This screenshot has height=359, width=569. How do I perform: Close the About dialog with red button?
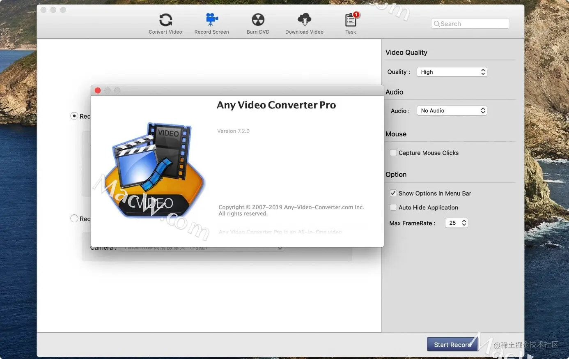98,90
